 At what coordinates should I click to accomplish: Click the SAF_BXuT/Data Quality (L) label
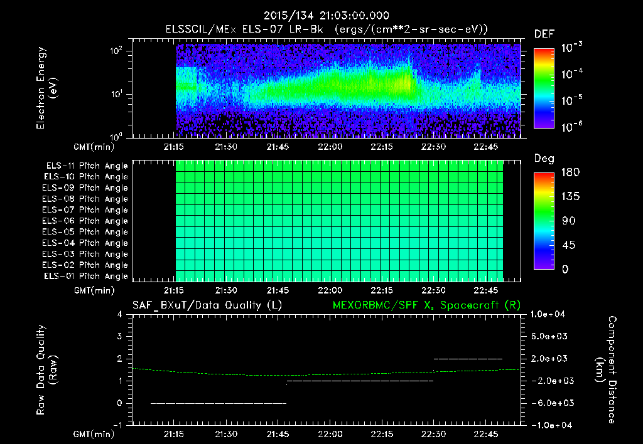tap(207, 305)
